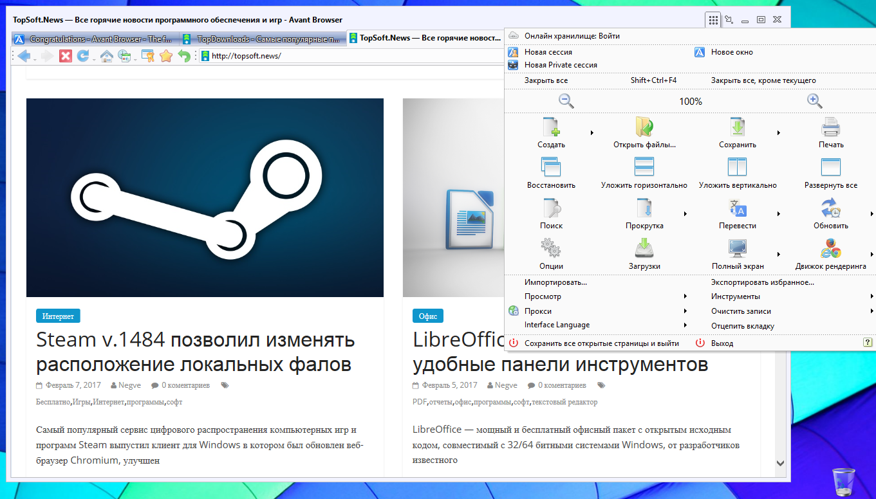The image size is (876, 499).
Task: Click the Восстановить windows icon
Action: point(552,168)
